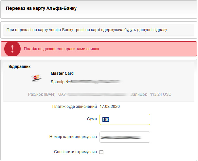
Task: Click the Master Card card icon
Action: (37, 78)
